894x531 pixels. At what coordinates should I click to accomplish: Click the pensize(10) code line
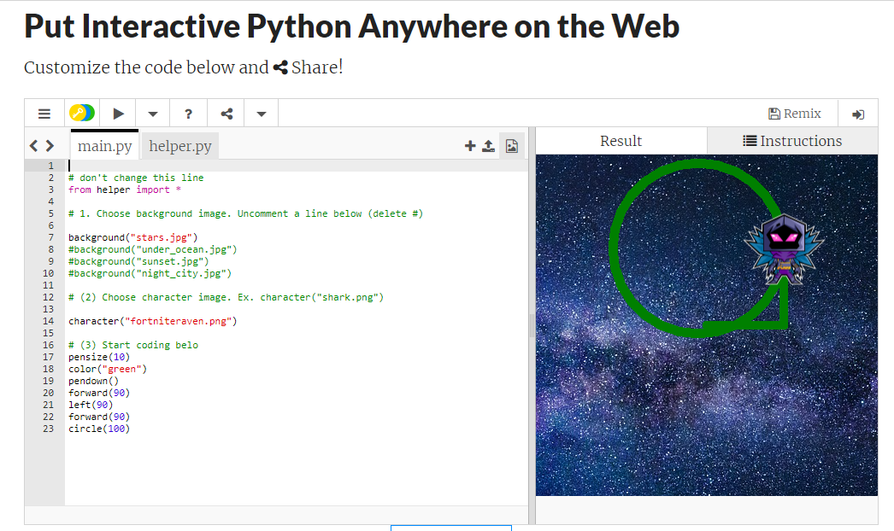(x=99, y=357)
